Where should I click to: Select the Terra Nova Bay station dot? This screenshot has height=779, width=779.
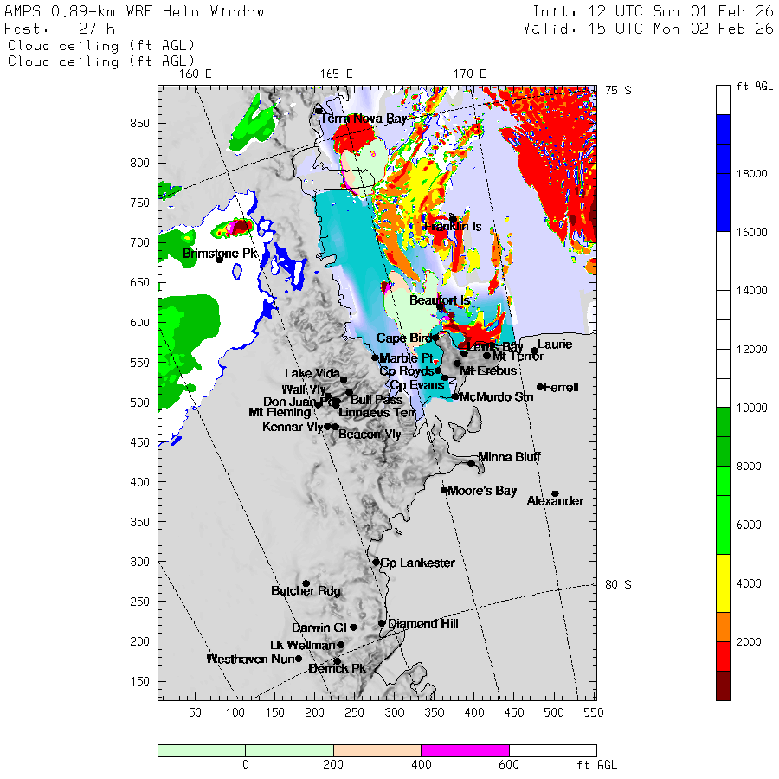pyautogui.click(x=319, y=111)
